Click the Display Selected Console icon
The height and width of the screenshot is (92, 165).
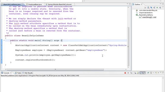pos(151,73)
